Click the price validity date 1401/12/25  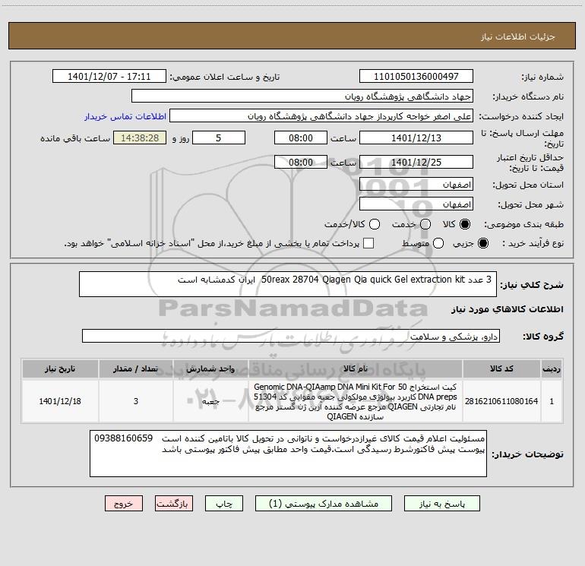coord(416,162)
